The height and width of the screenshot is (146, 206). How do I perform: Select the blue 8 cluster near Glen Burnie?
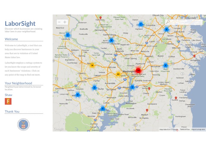pos(167,30)
